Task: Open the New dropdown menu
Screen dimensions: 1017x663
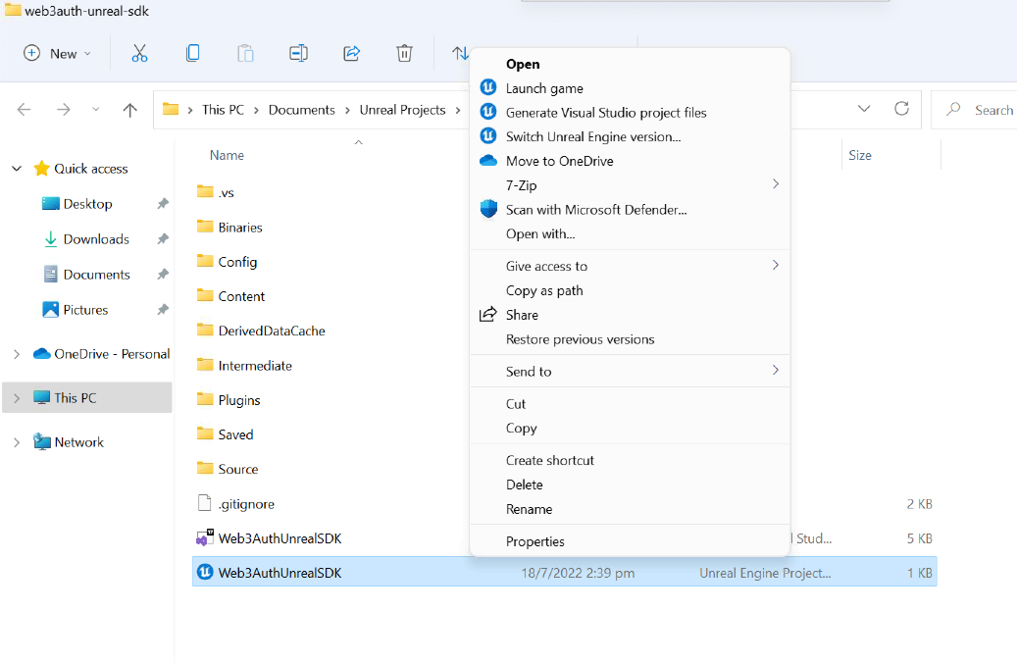Action: click(x=57, y=53)
